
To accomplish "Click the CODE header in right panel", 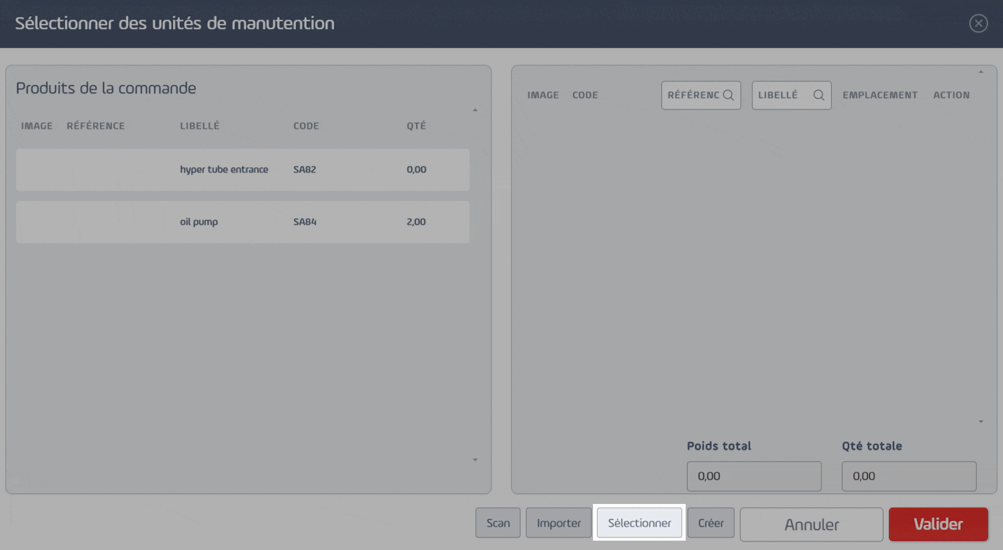I will [x=585, y=95].
